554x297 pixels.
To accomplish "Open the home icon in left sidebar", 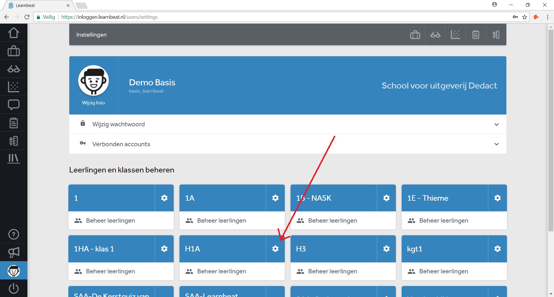I will [x=14, y=33].
